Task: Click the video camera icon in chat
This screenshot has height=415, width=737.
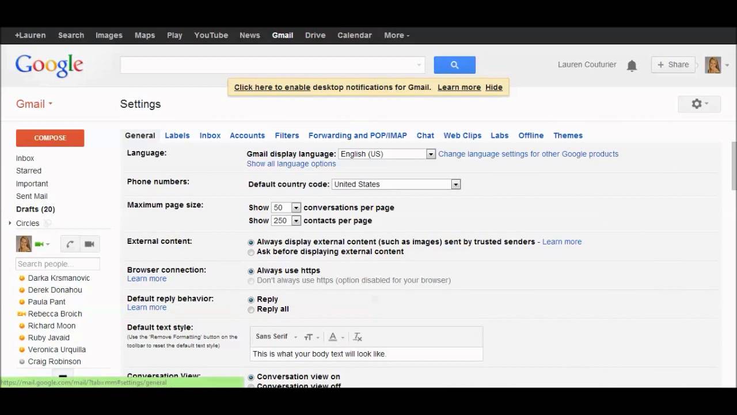Action: tap(89, 244)
